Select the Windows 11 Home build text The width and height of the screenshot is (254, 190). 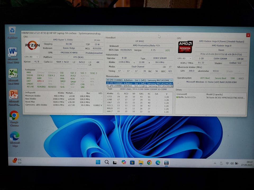(x=211, y=82)
